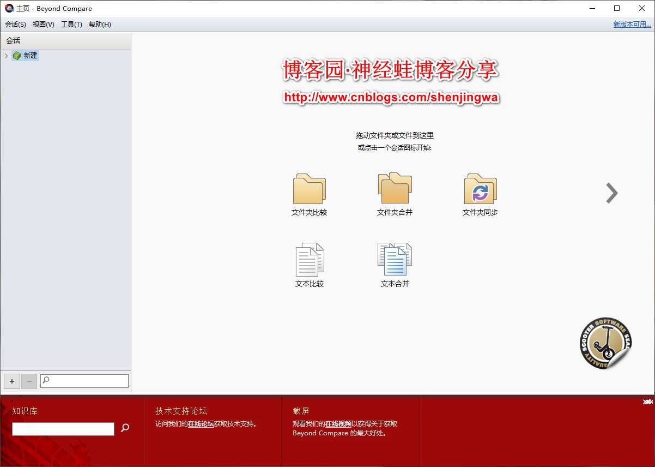Open the 在线论坛 support forum link
Image resolution: width=655 pixels, height=467 pixels.
201,423
